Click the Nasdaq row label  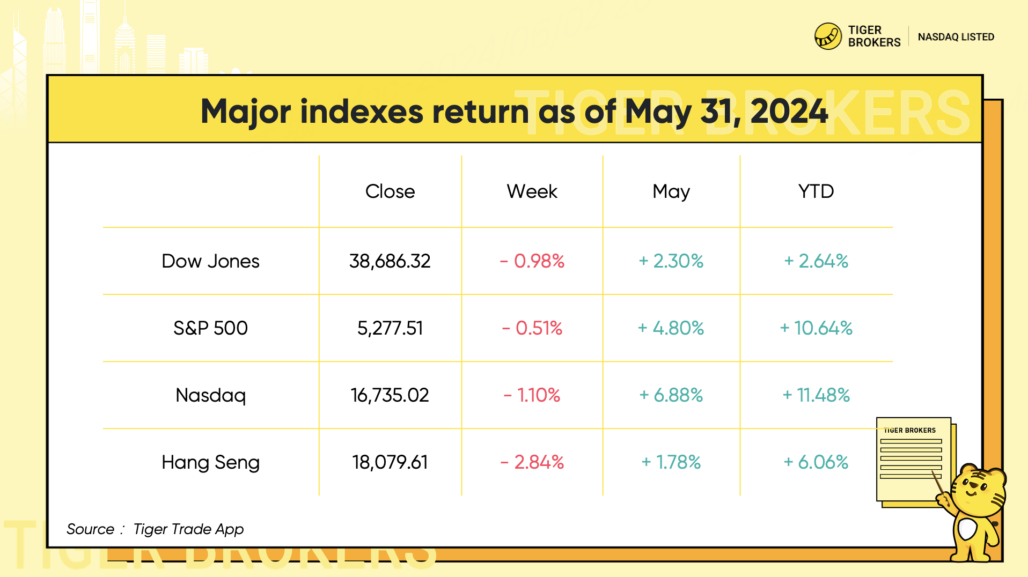pos(210,395)
